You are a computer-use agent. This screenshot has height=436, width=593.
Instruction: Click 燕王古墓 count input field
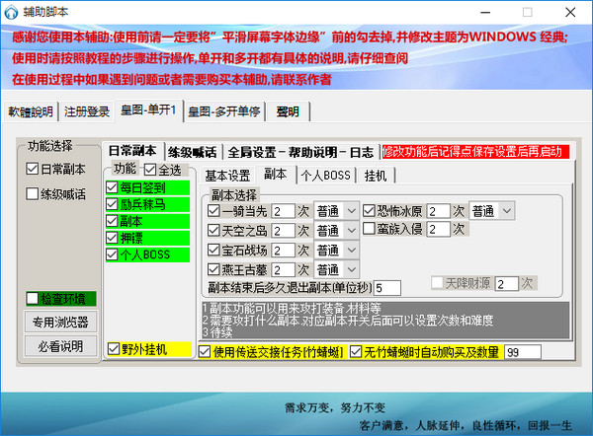(283, 269)
